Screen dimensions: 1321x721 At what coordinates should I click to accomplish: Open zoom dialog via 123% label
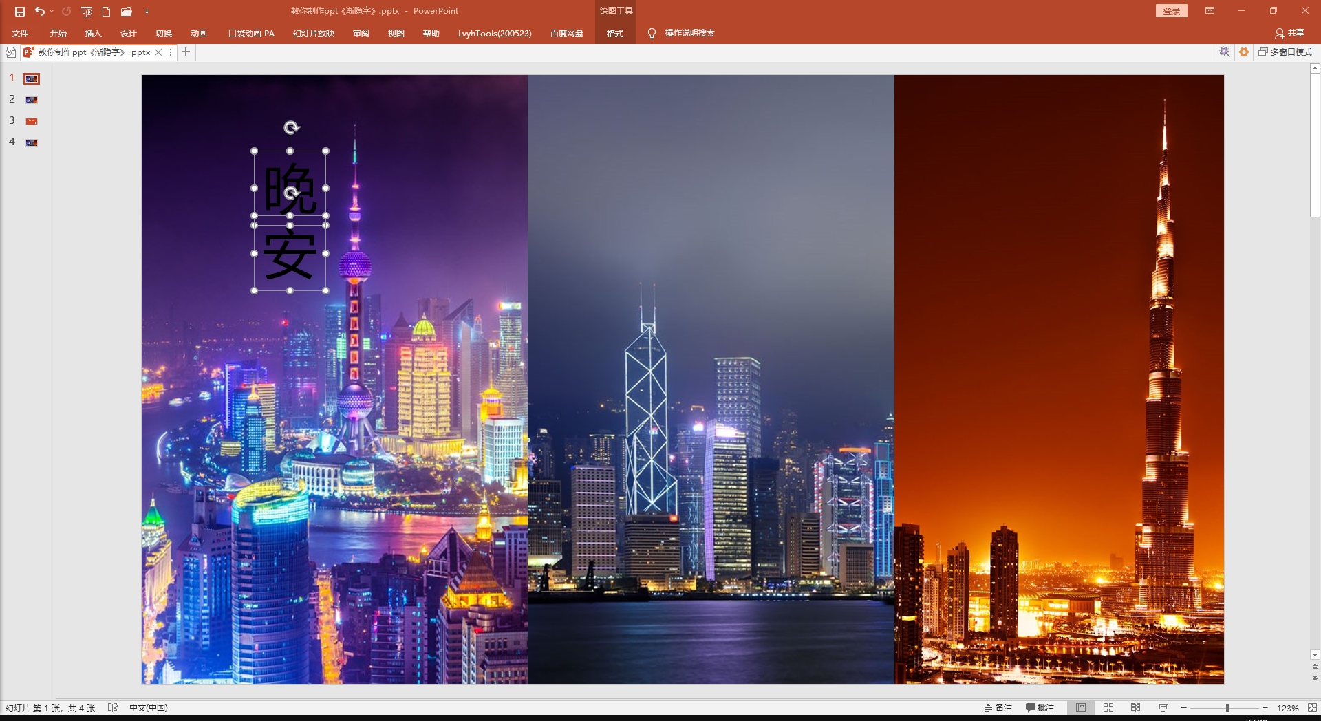pyautogui.click(x=1287, y=708)
